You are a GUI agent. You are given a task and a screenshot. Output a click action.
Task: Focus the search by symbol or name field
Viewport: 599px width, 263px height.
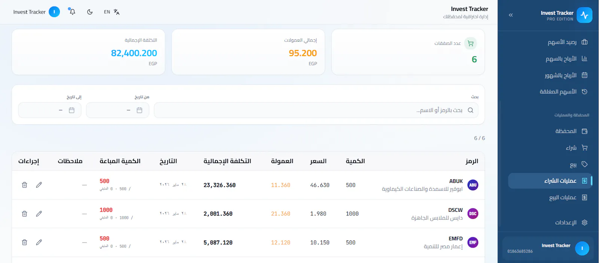pyautogui.click(x=316, y=110)
